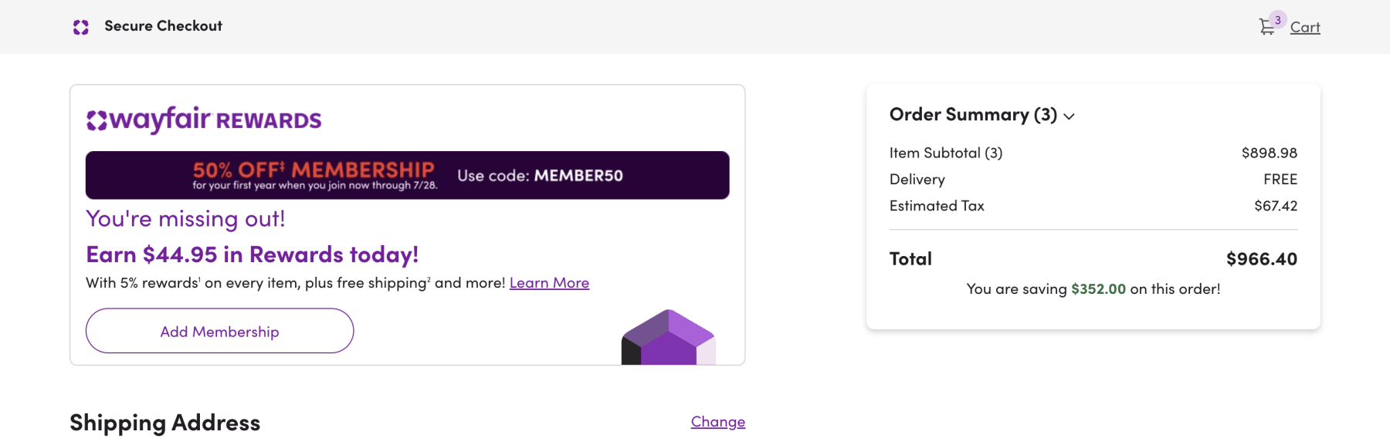
Task: Select the Total amount $966.40
Action: pyautogui.click(x=1262, y=258)
